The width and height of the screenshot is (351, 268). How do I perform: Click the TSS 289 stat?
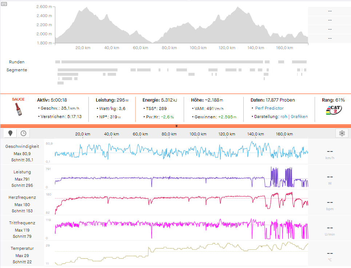156,108
